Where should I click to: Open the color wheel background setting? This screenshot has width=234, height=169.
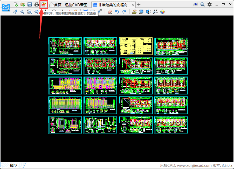pos(163,12)
